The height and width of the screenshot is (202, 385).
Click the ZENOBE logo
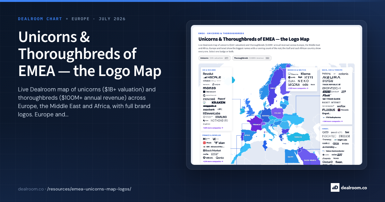(209, 99)
